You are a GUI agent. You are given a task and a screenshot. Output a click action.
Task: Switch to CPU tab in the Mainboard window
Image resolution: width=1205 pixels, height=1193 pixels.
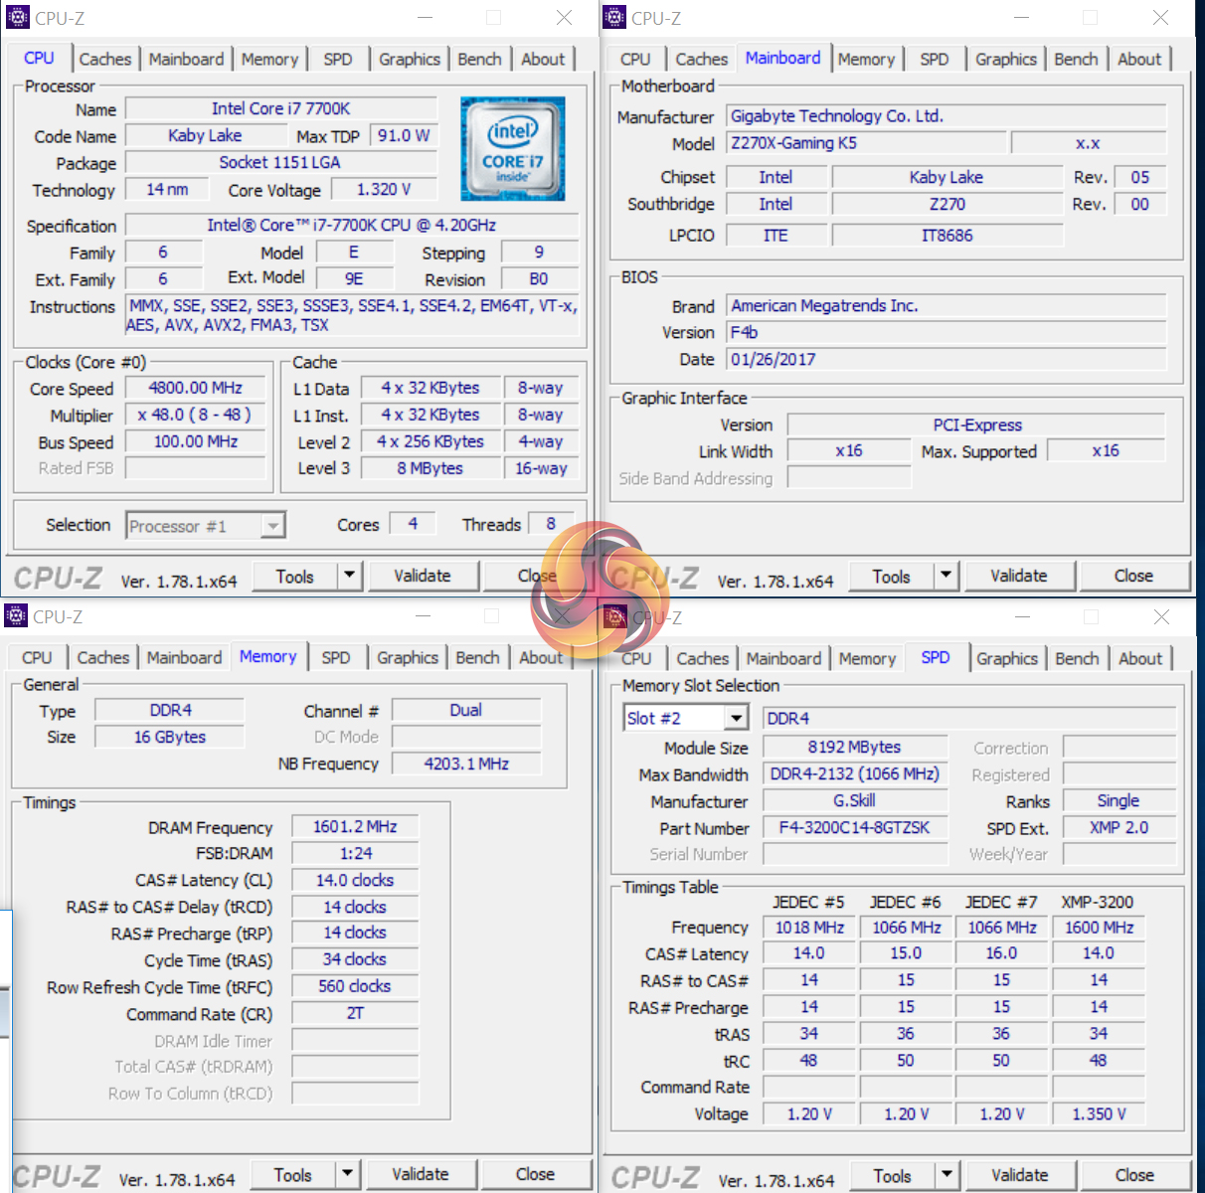635,60
